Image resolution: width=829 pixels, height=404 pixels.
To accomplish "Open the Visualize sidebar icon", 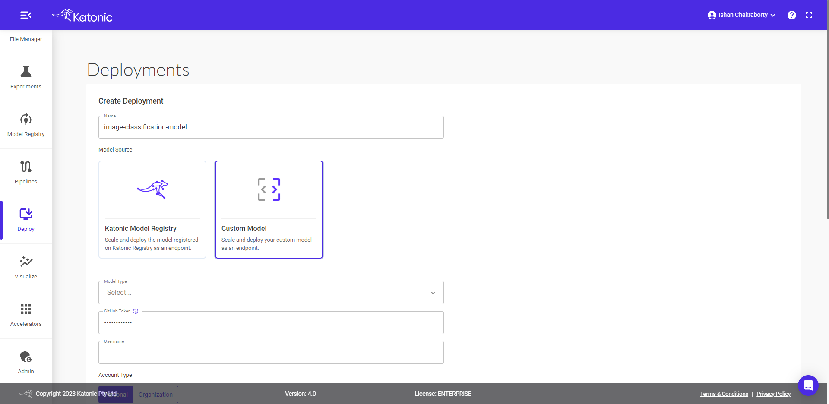I will [26, 262].
